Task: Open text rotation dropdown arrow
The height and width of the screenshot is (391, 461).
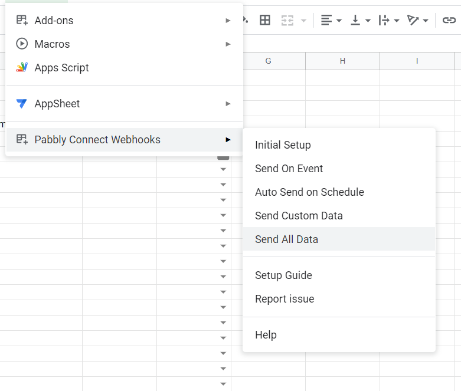Action: (426, 21)
